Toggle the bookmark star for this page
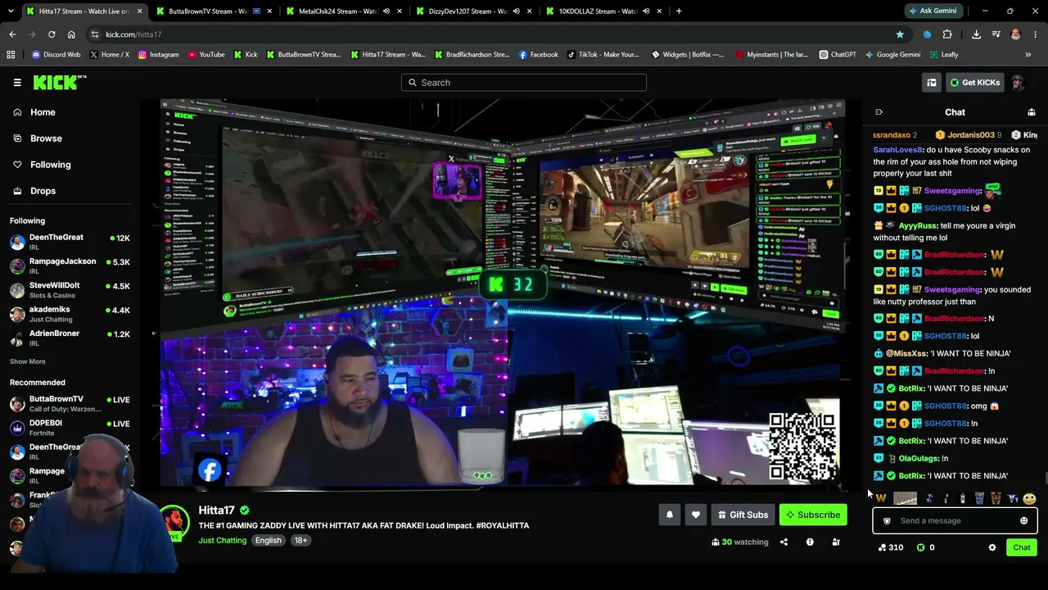The image size is (1048, 590). tap(900, 34)
